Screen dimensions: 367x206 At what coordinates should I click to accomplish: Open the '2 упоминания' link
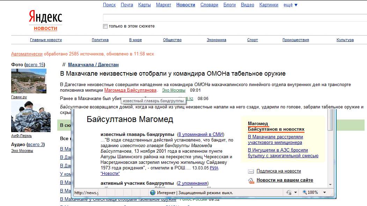pos(192,183)
